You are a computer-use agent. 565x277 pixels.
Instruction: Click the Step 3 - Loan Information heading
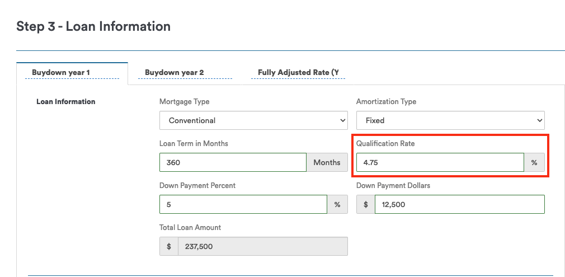point(93,26)
